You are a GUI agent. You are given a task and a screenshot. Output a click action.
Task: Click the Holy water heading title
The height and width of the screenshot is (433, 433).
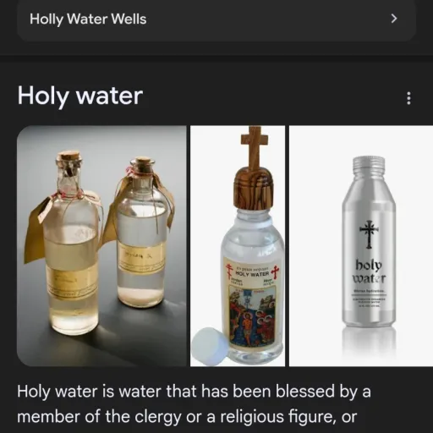click(80, 96)
